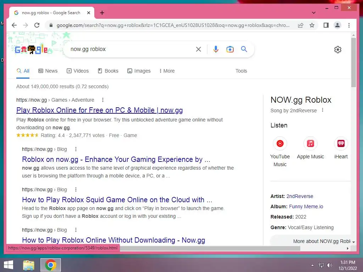Open Play Roblox Online for Free result
Viewport: 363px width, 272px height.
[100, 110]
